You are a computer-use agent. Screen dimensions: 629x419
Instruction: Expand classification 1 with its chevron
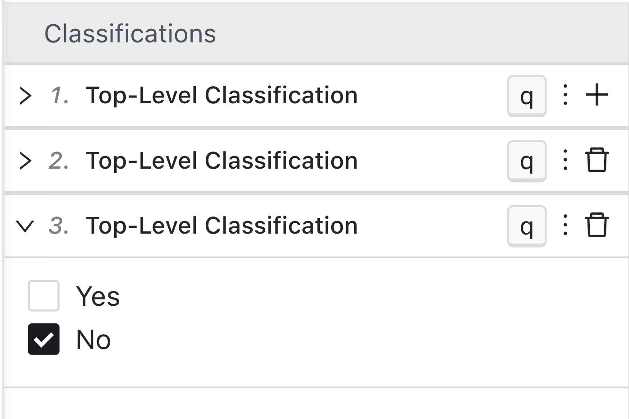(x=25, y=96)
